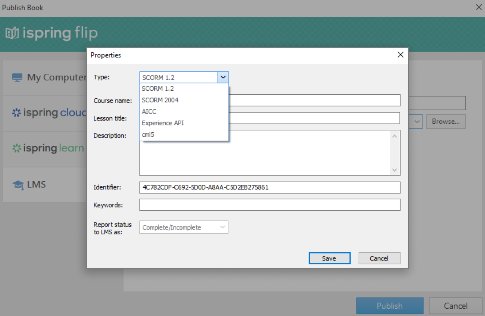Click the iSpring Cloud snowflake icon
The height and width of the screenshot is (316, 485).
(16, 113)
